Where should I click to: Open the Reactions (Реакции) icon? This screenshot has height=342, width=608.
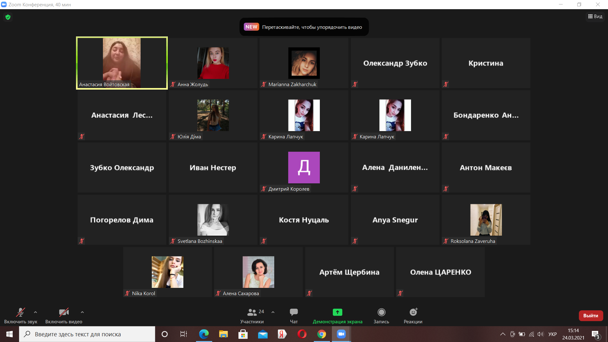pos(413,313)
